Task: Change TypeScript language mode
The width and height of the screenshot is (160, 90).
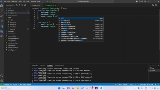Action: (143, 84)
